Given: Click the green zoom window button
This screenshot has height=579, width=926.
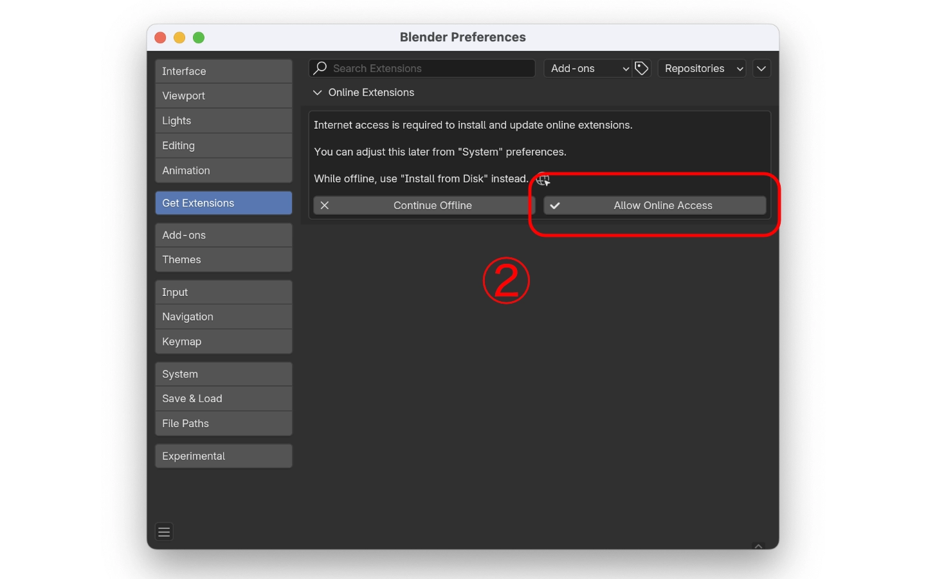Looking at the screenshot, I should (x=199, y=38).
